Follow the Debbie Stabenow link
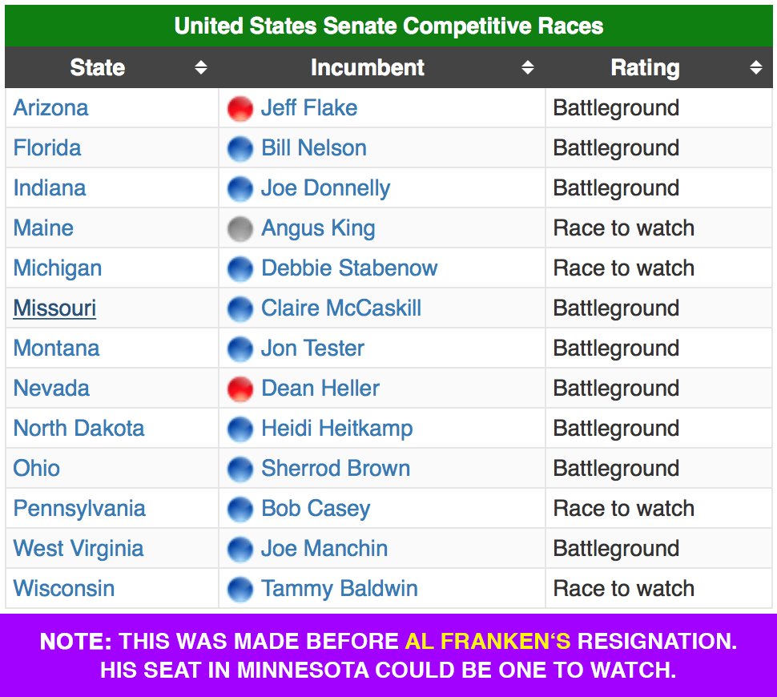The image size is (777, 697). [x=349, y=268]
